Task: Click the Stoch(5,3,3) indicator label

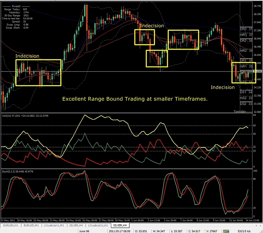Action: tap(18, 171)
